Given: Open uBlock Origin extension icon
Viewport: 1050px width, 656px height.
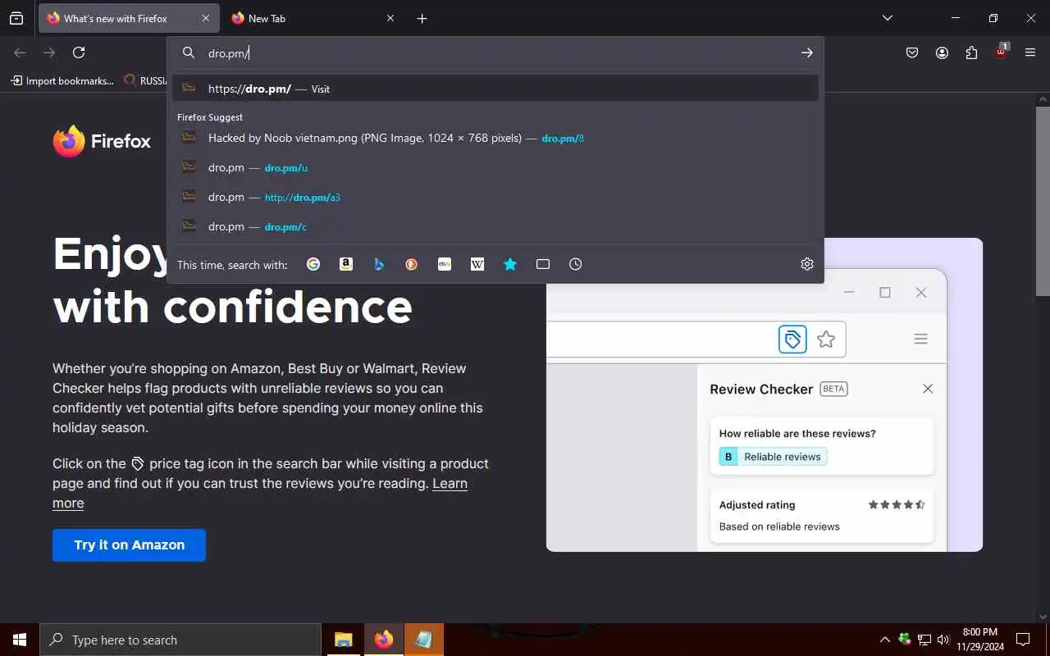Looking at the screenshot, I should (1001, 52).
